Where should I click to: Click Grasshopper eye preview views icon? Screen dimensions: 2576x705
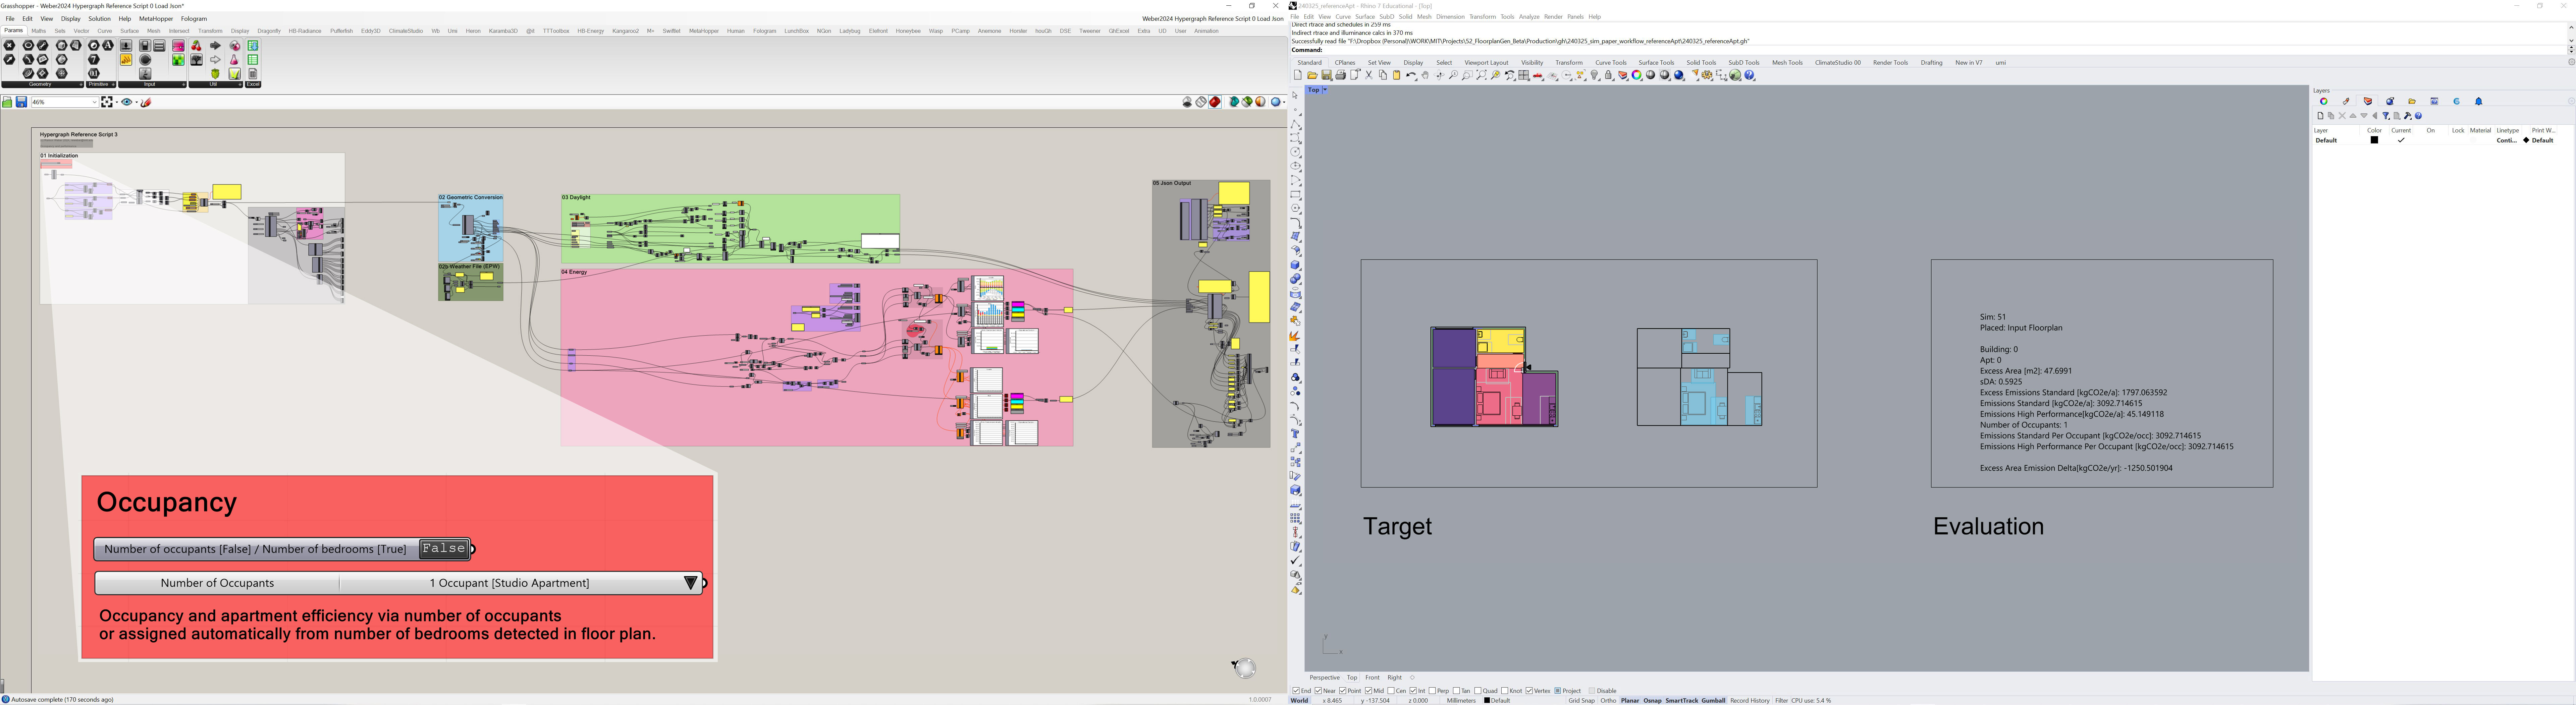127,102
